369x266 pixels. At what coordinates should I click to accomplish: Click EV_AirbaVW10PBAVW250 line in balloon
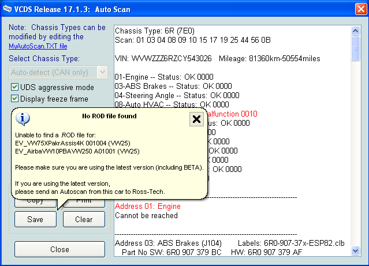coord(77,151)
